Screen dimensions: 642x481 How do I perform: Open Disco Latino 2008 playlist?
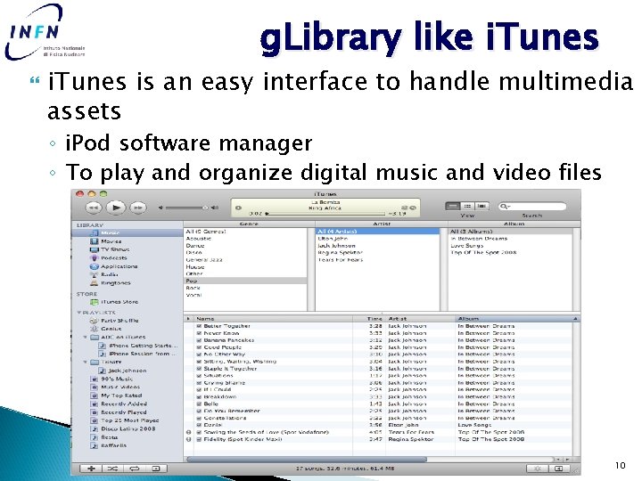click(x=127, y=429)
